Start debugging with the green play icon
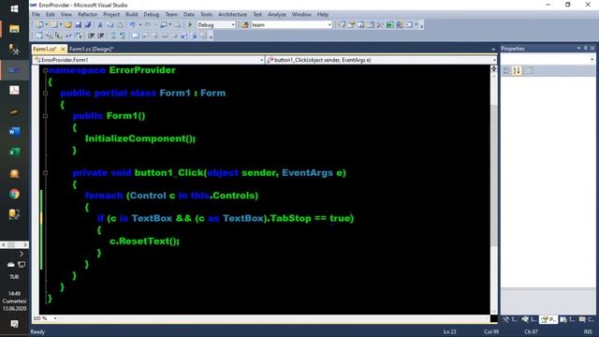The height and width of the screenshot is (337, 599). point(190,25)
